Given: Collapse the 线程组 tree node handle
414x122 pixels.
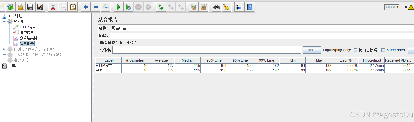Looking at the screenshot, I should 4,21.
